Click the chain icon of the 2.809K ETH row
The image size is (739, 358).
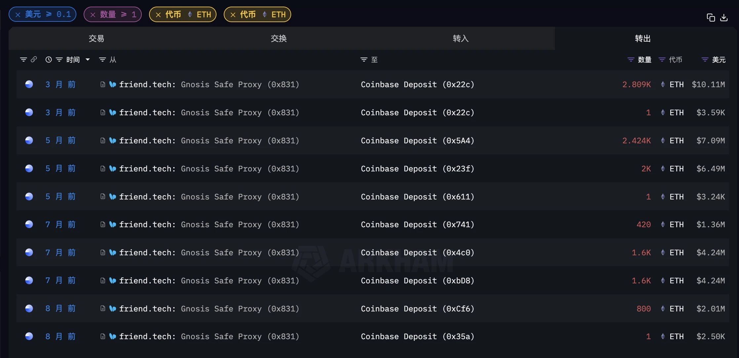pyautogui.click(x=29, y=84)
